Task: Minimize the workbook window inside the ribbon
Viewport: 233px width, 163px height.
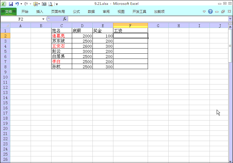Action: coord(217,12)
